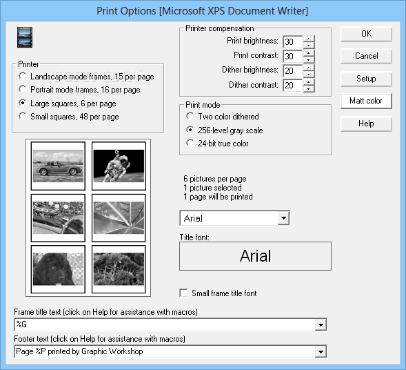Click the Print brightness value field
The image size is (406, 370).
coord(293,42)
